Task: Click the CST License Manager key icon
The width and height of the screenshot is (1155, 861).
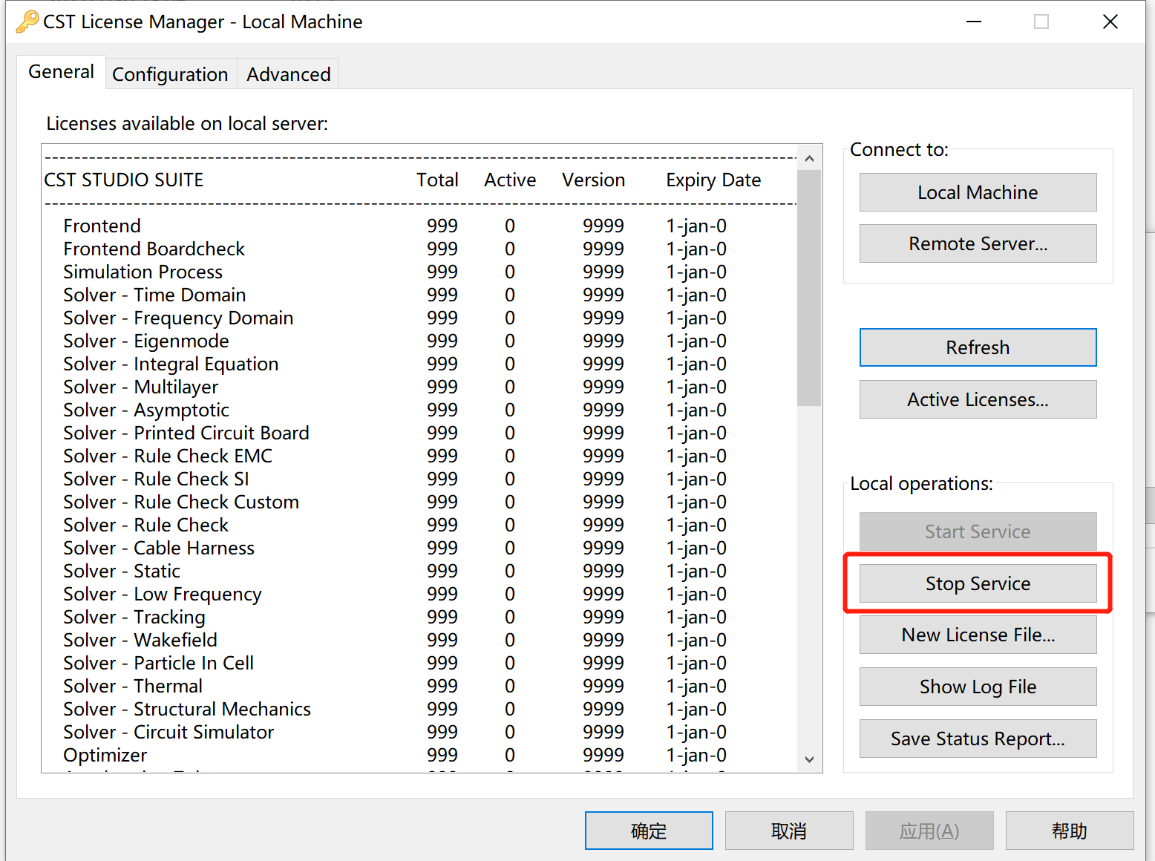Action: point(27,22)
